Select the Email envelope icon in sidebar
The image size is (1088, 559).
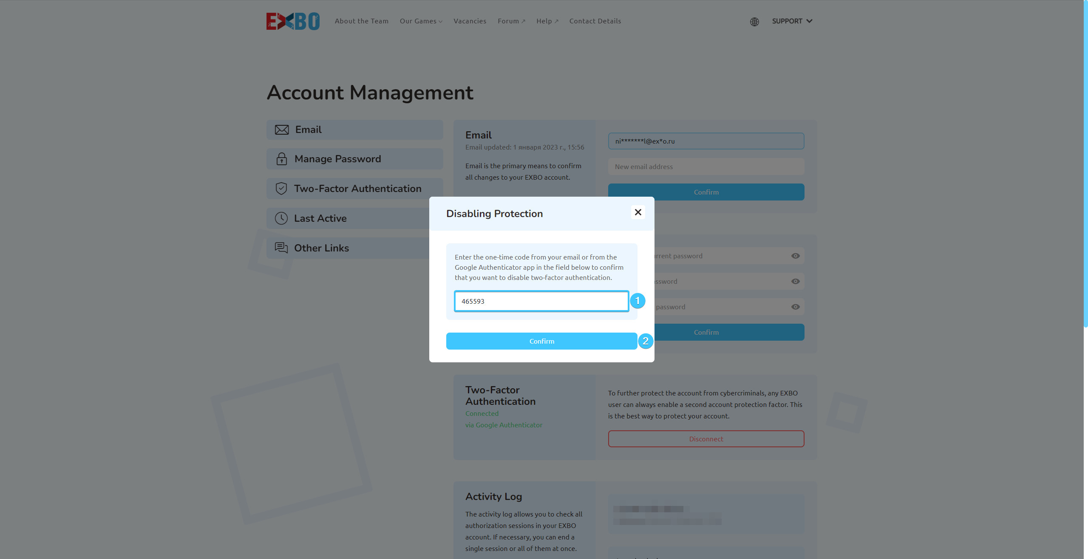coord(282,130)
